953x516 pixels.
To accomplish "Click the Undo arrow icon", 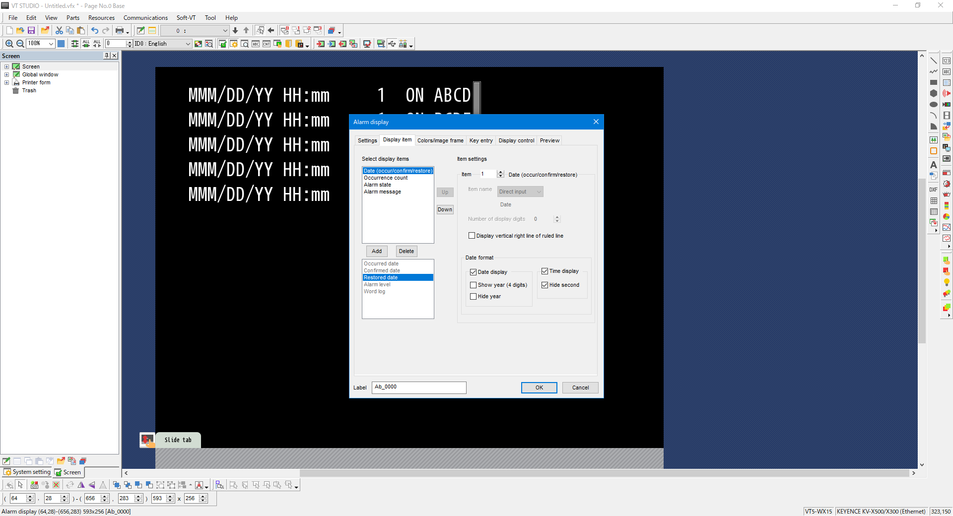I will tap(94, 30).
